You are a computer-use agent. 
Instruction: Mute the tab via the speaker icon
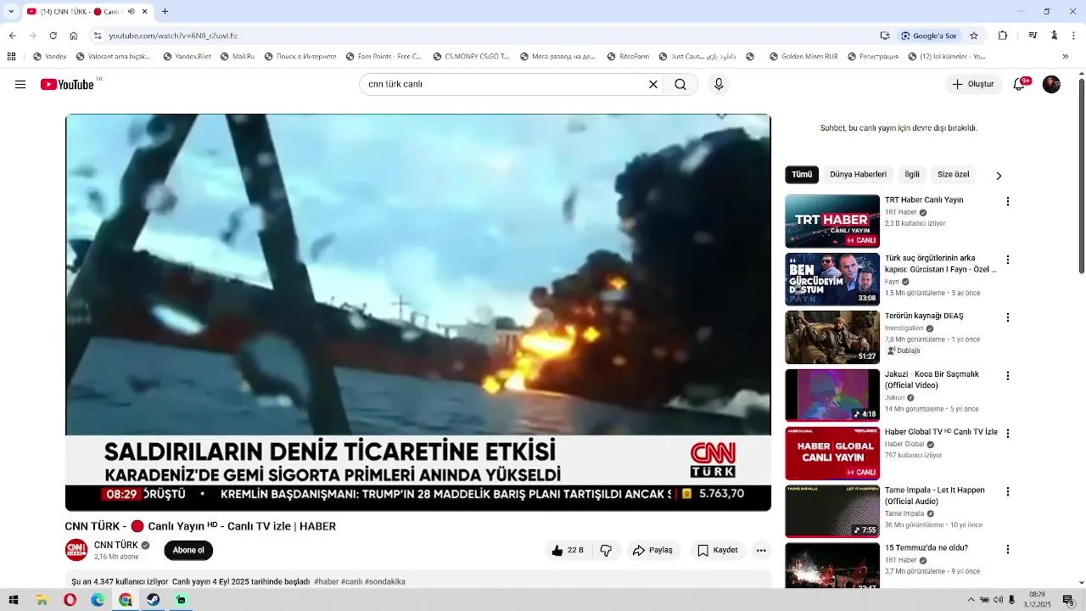click(132, 12)
